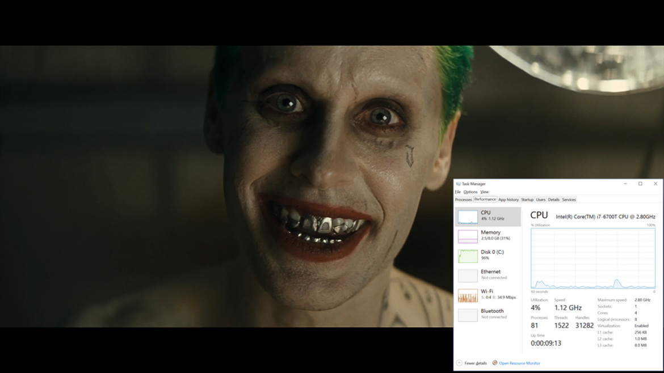
Task: Switch to the Users tab
Action: [x=541, y=200]
